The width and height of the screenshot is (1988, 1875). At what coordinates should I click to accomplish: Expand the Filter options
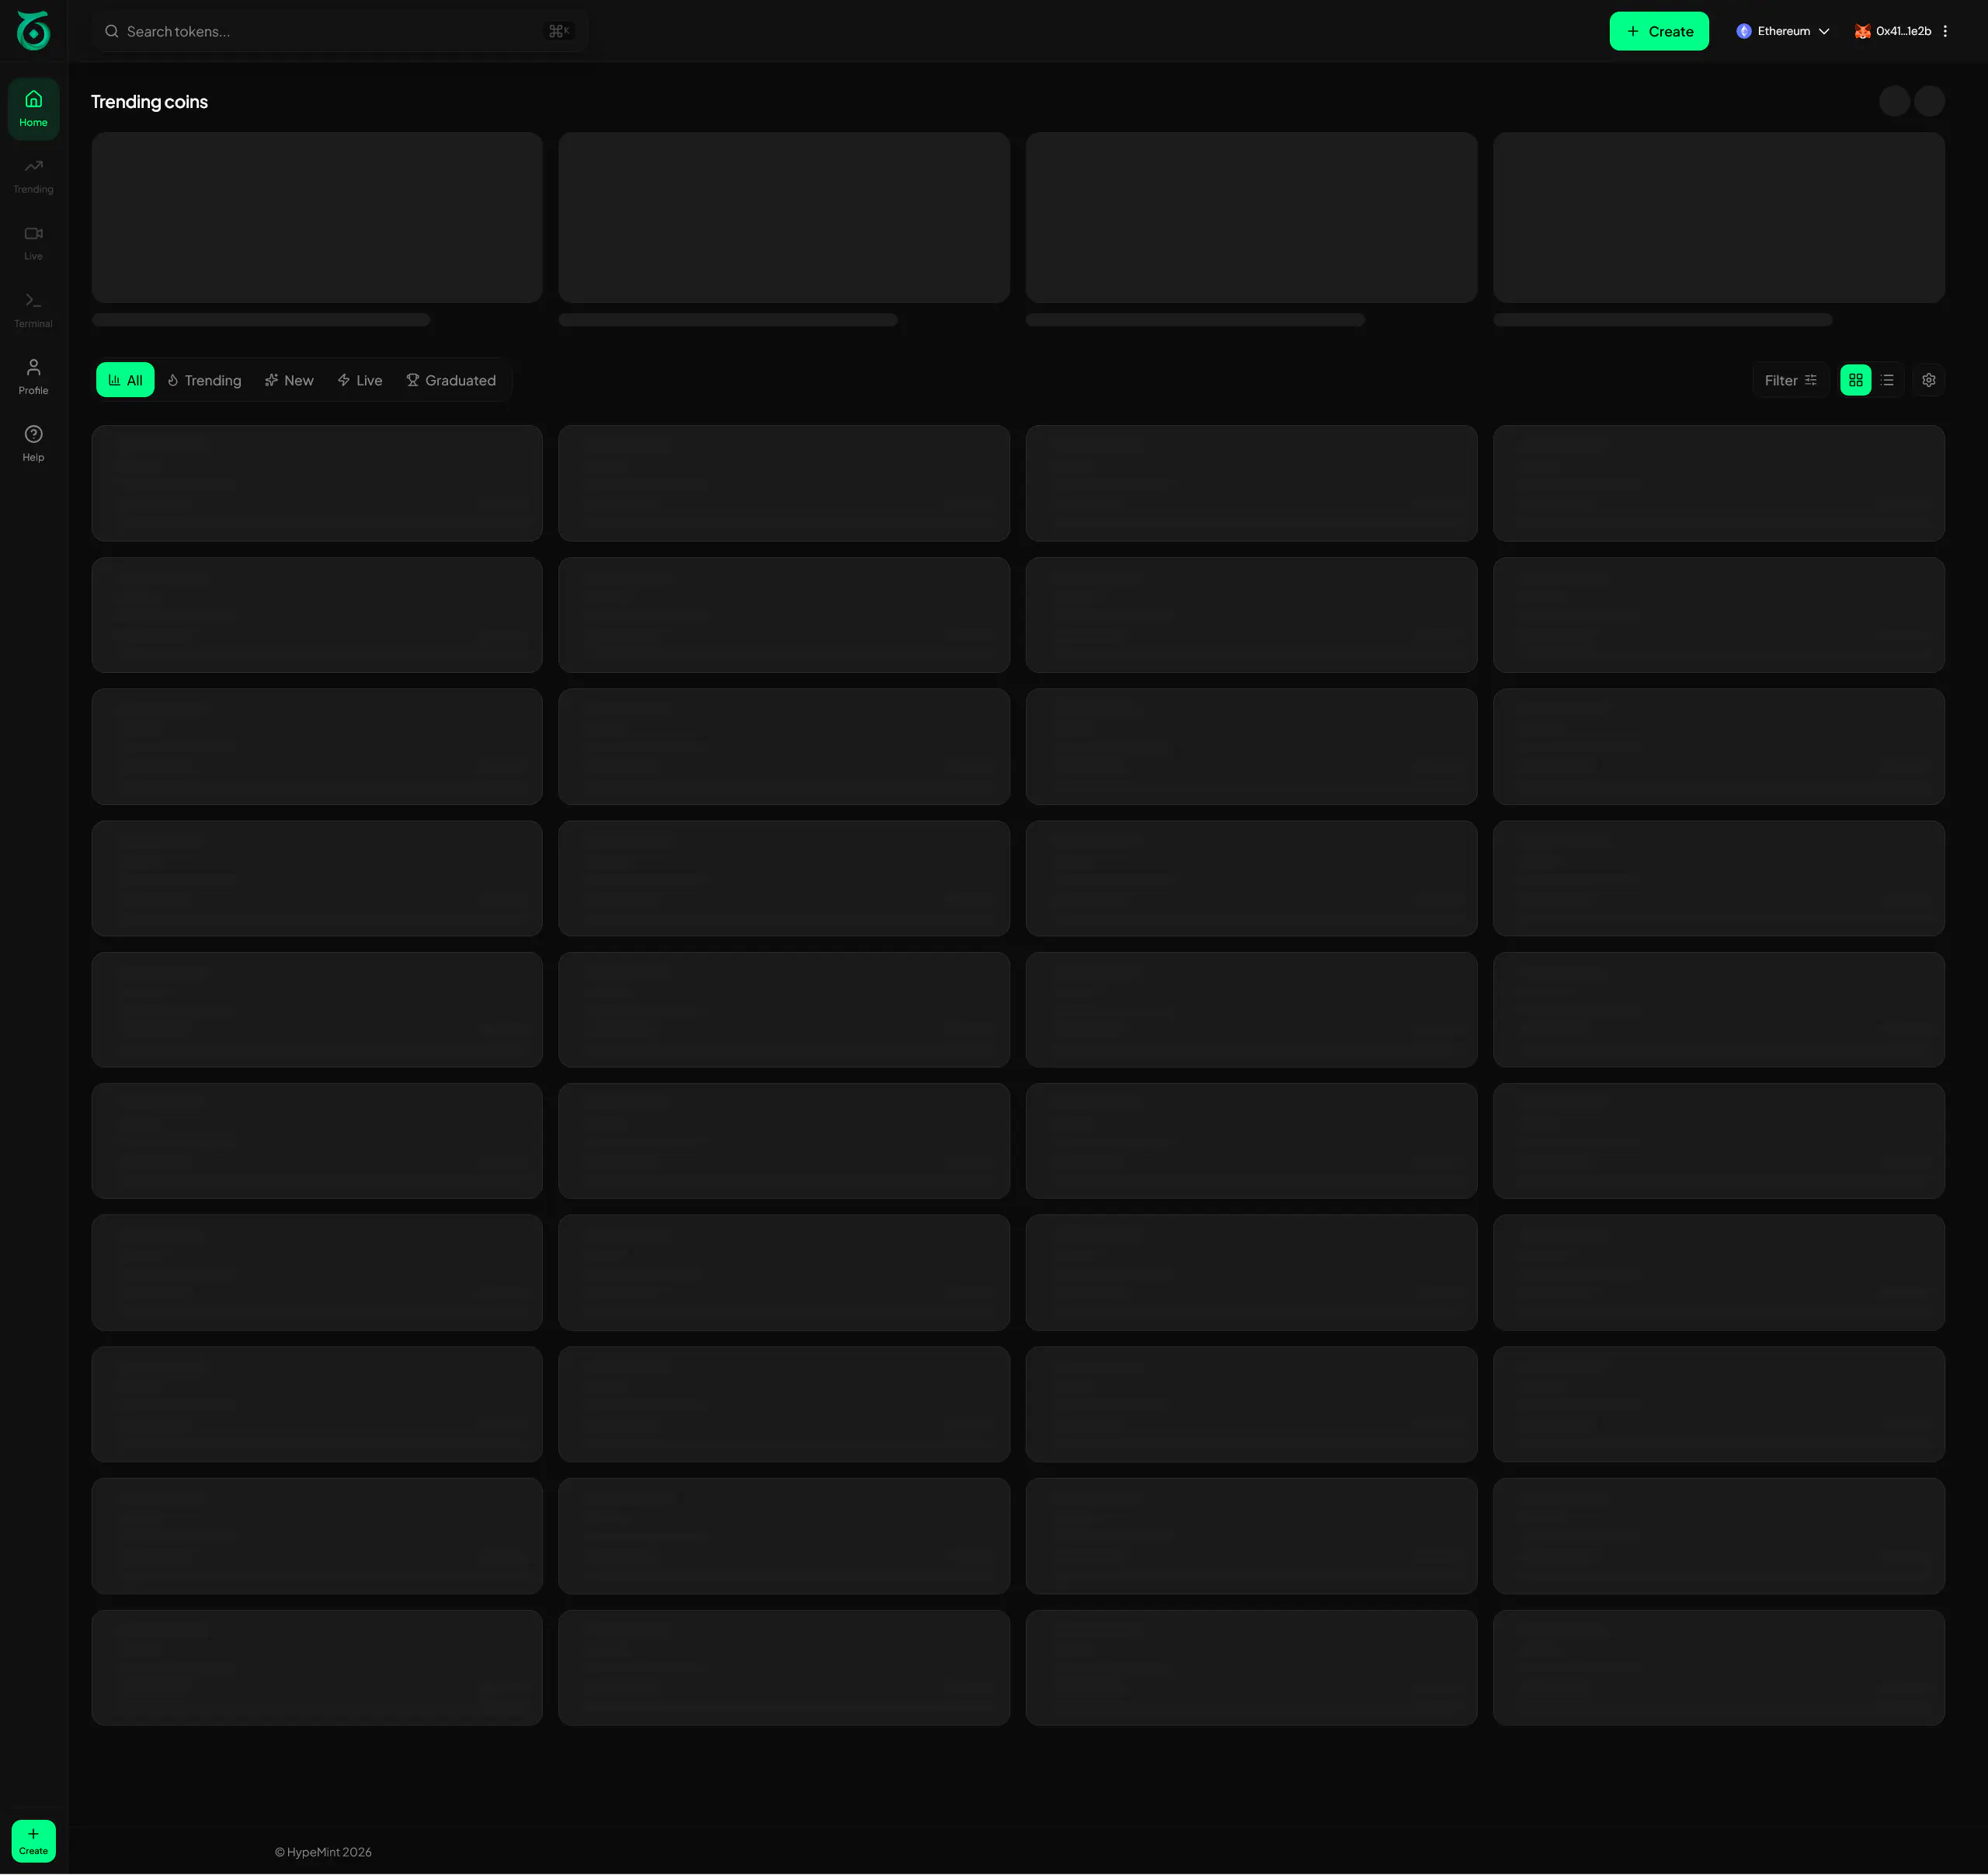[x=1790, y=380]
